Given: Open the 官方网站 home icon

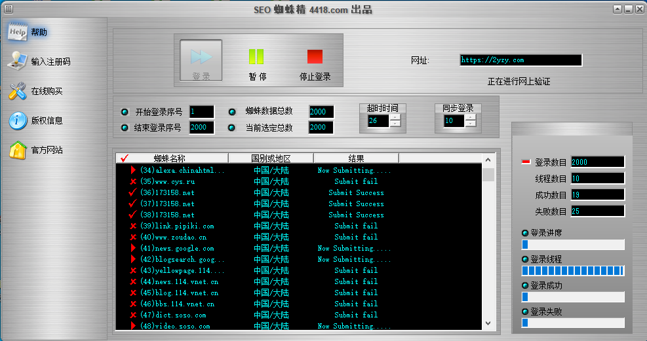Looking at the screenshot, I should click(x=18, y=150).
